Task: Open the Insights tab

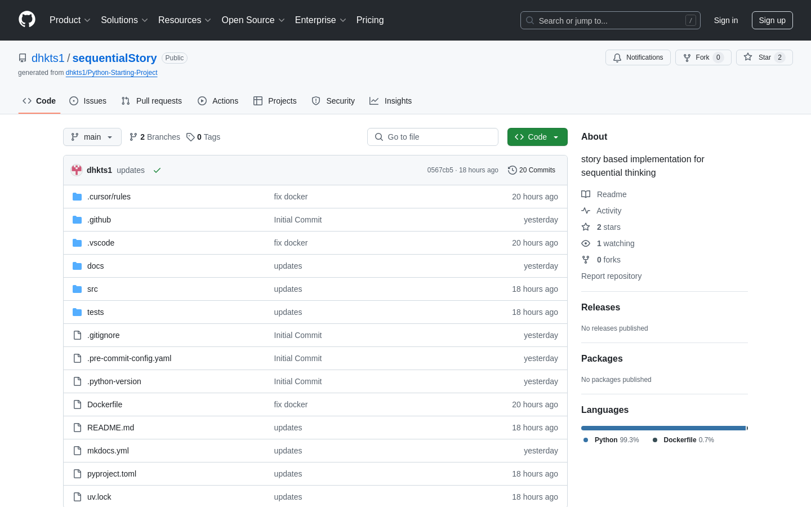Action: pos(391,101)
